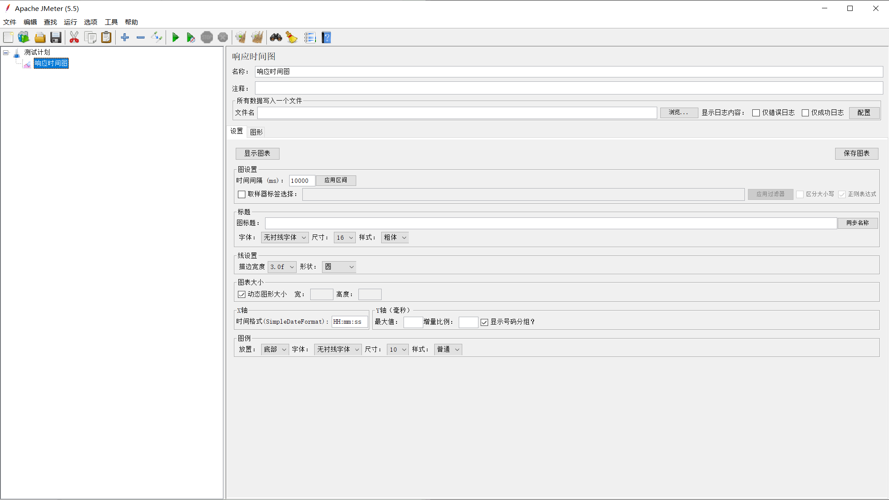The height and width of the screenshot is (500, 889).
Task: Open the legend 尺寸 10 dropdown
Action: coord(397,350)
